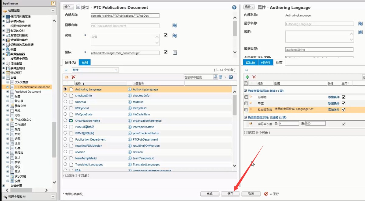
Task: Collapse the Manage Types panel section
Action: point(53,11)
